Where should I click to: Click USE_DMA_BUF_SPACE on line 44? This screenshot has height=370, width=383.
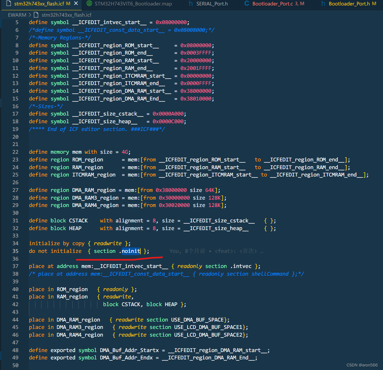[x=197, y=320]
